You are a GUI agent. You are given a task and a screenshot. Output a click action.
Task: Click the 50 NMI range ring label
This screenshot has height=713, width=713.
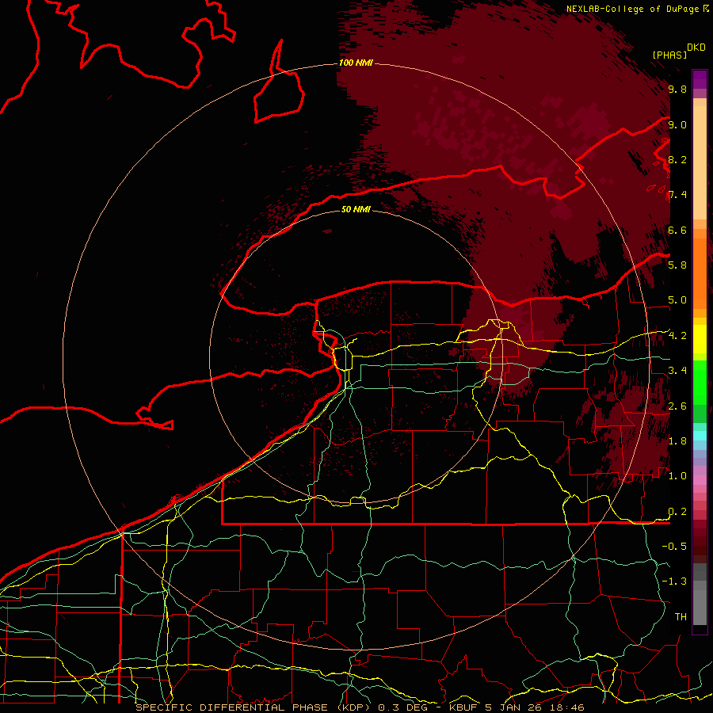coord(356,209)
